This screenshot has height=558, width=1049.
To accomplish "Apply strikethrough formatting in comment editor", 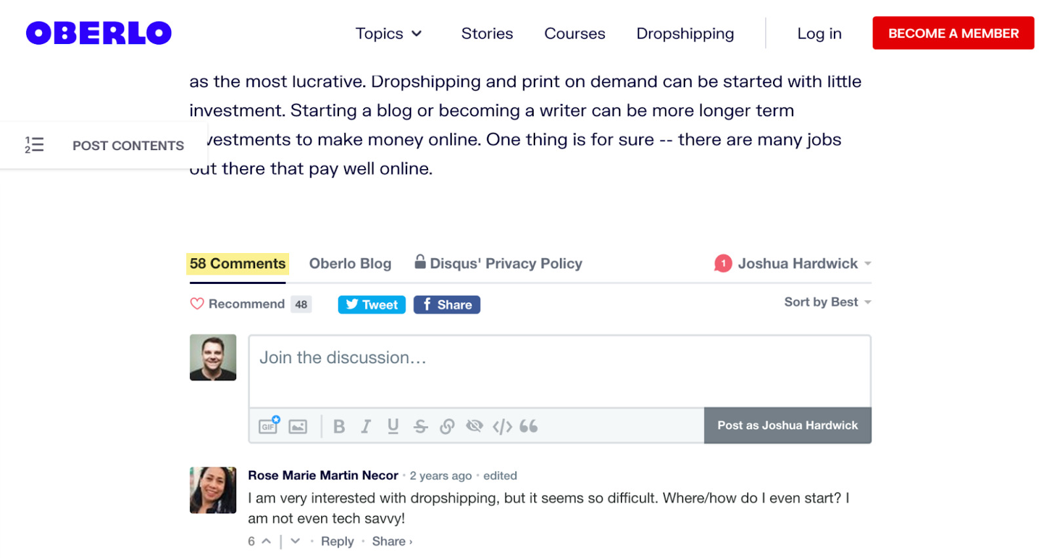I will [x=420, y=427].
